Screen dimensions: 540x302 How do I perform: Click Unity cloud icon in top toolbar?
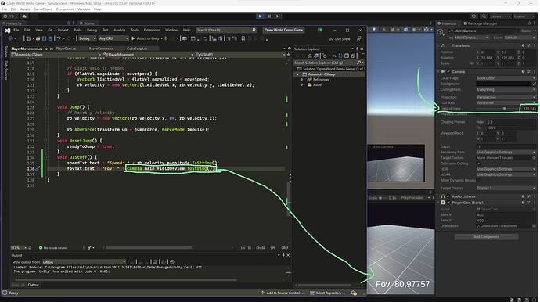(24, 16)
